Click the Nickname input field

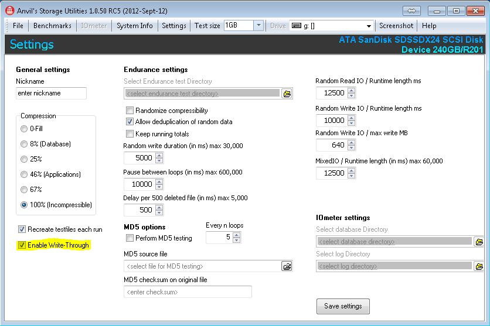pyautogui.click(x=51, y=93)
